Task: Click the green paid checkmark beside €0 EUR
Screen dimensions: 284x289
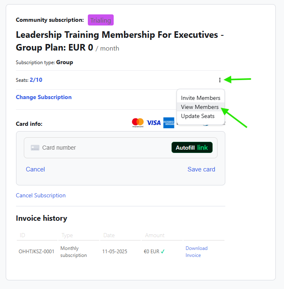Action: coord(163,252)
